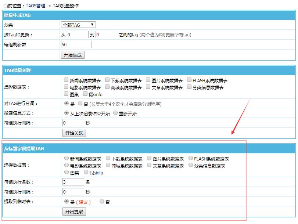
Task: Select 分类信息数据表 radio in 从标题字段提取TAG
Action: click(x=191, y=165)
